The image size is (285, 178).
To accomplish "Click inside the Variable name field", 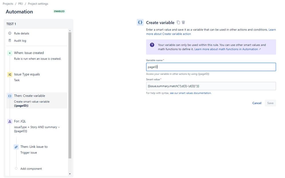I will click(211, 67).
